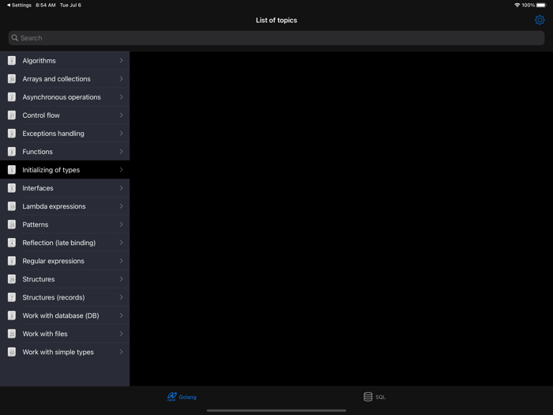Image resolution: width=553 pixels, height=415 pixels.
Task: Return to Settings via back link
Action: 19,5
